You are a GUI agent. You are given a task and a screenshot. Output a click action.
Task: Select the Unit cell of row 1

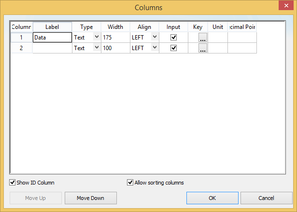(x=218, y=38)
